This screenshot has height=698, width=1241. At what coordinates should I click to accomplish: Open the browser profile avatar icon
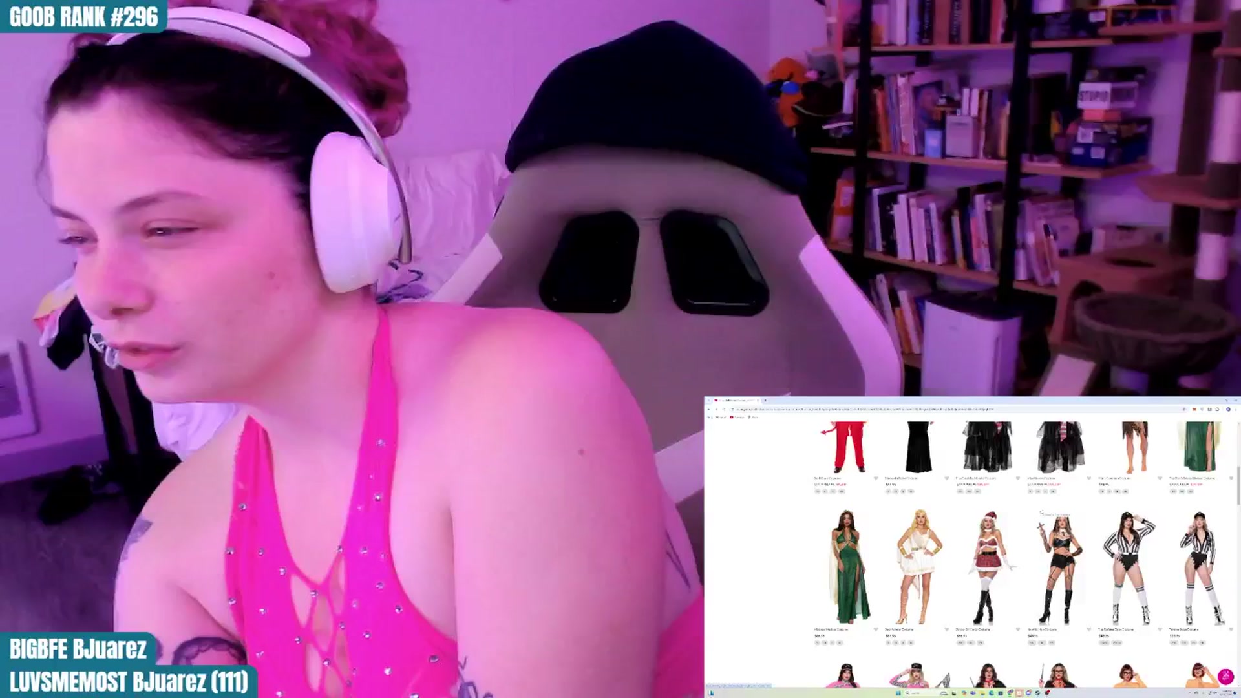1228,409
